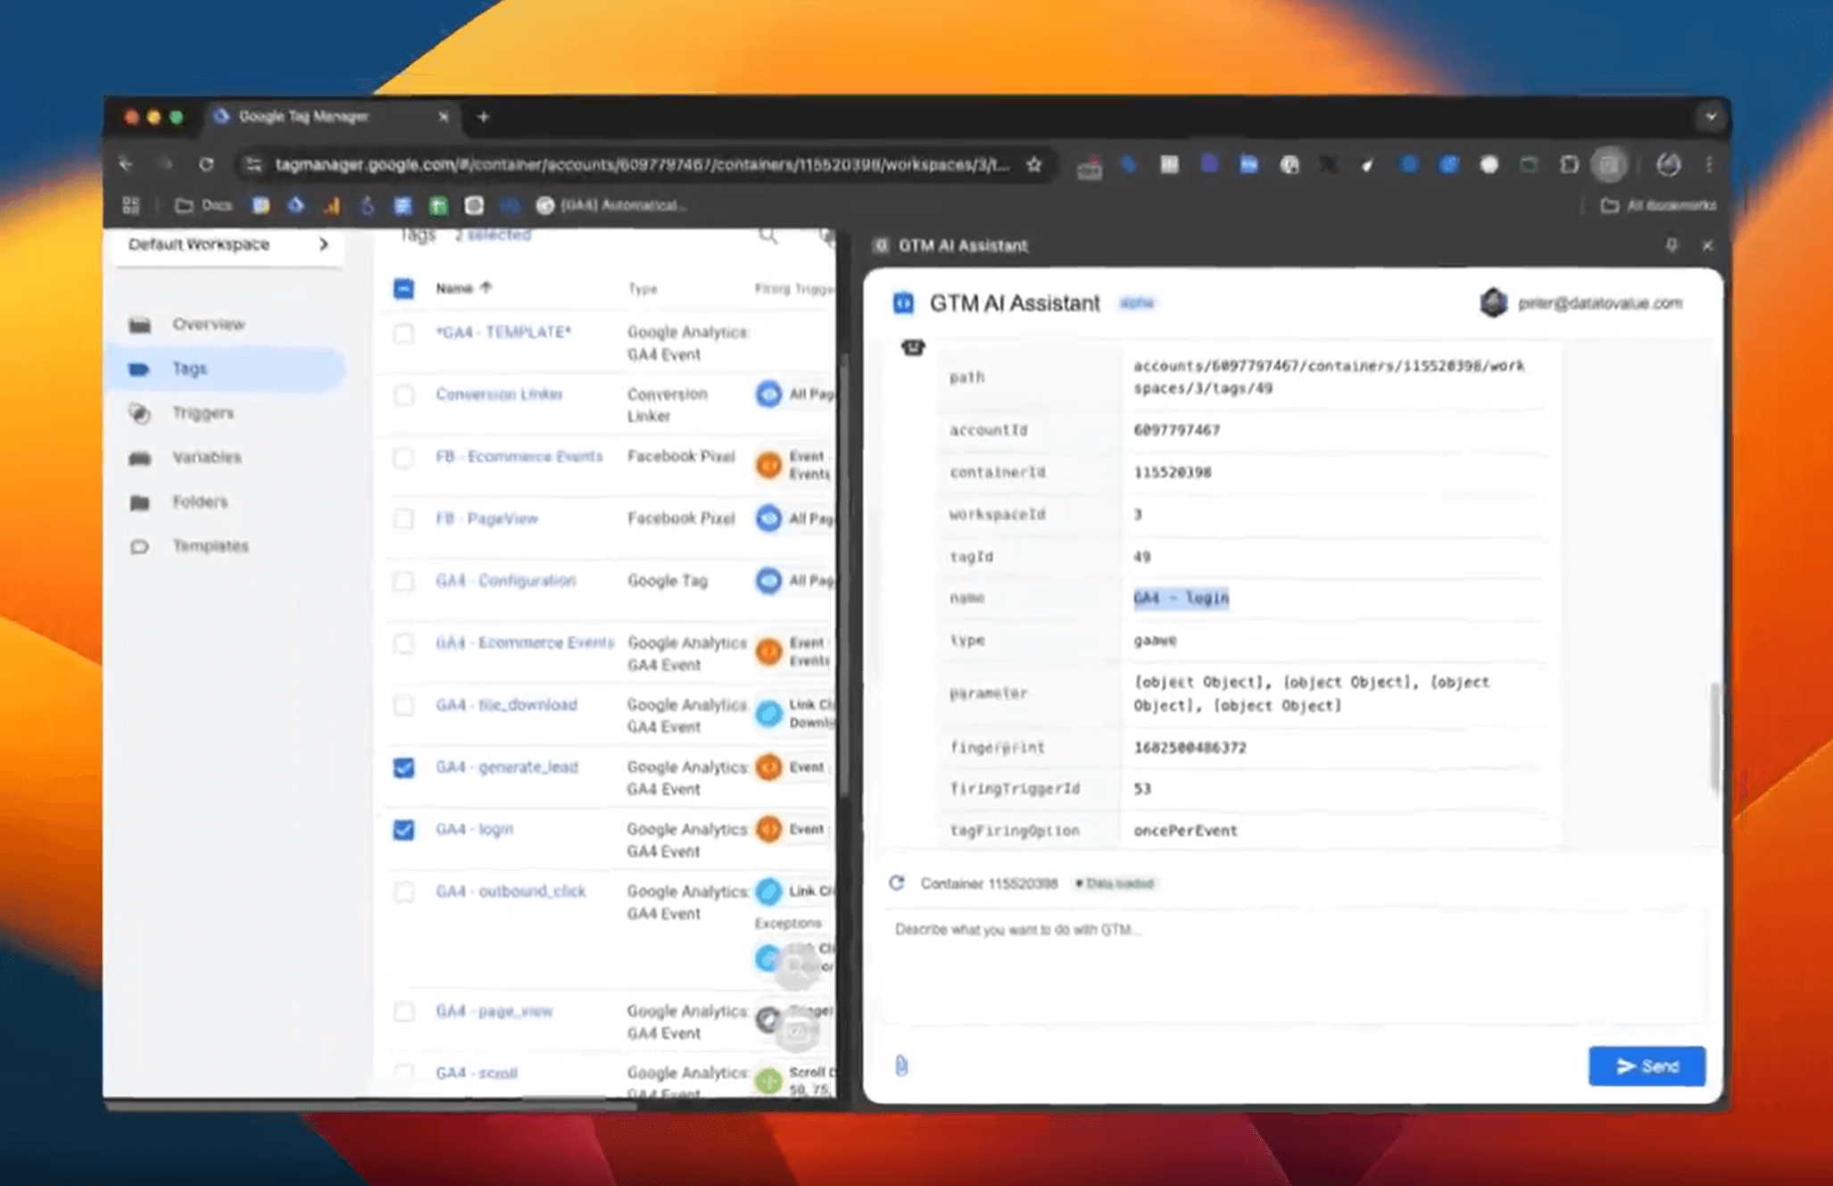The width and height of the screenshot is (1833, 1186).
Task: Open the Variables section
Action: coord(206,458)
